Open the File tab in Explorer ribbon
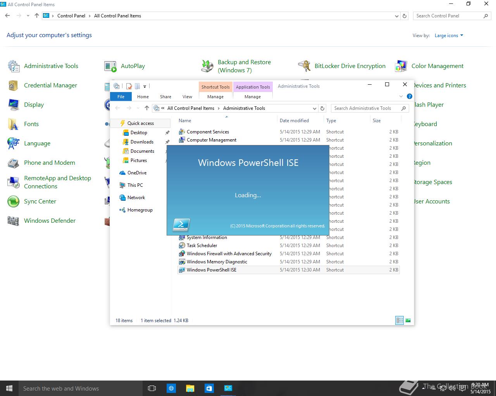This screenshot has width=496, height=396. pyautogui.click(x=121, y=97)
